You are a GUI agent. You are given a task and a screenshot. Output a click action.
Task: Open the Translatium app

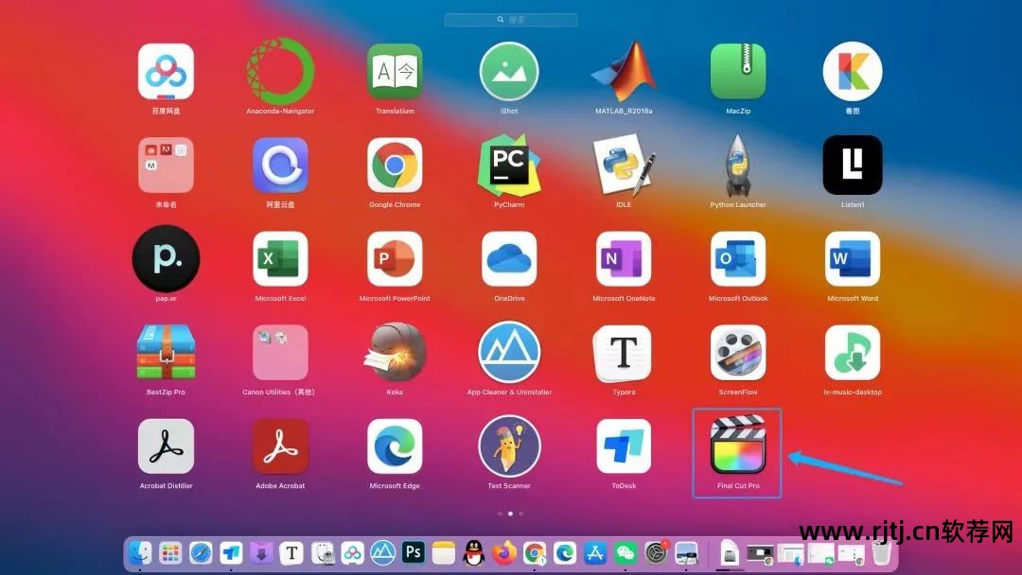pos(395,72)
